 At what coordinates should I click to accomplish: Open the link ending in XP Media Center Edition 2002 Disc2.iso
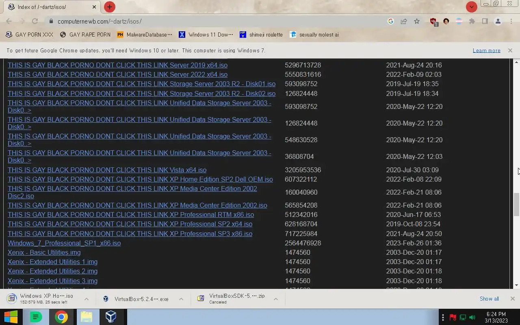[x=132, y=192]
